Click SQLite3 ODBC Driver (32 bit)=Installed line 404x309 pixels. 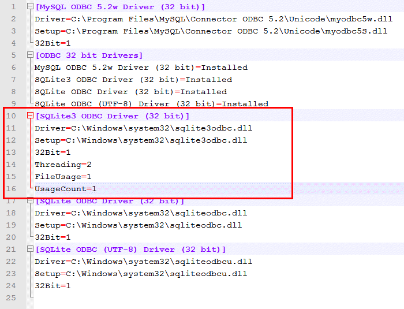coord(133,80)
